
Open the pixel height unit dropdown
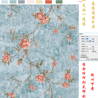click(x=95, y=41)
